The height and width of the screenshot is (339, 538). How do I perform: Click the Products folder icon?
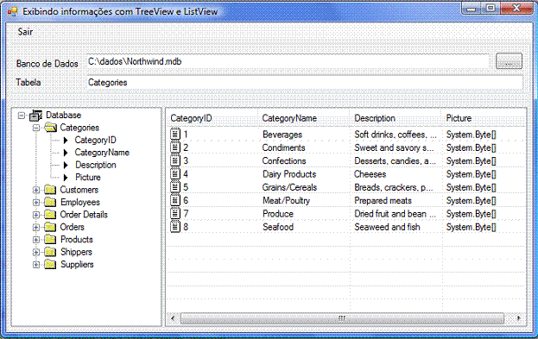tap(50, 240)
